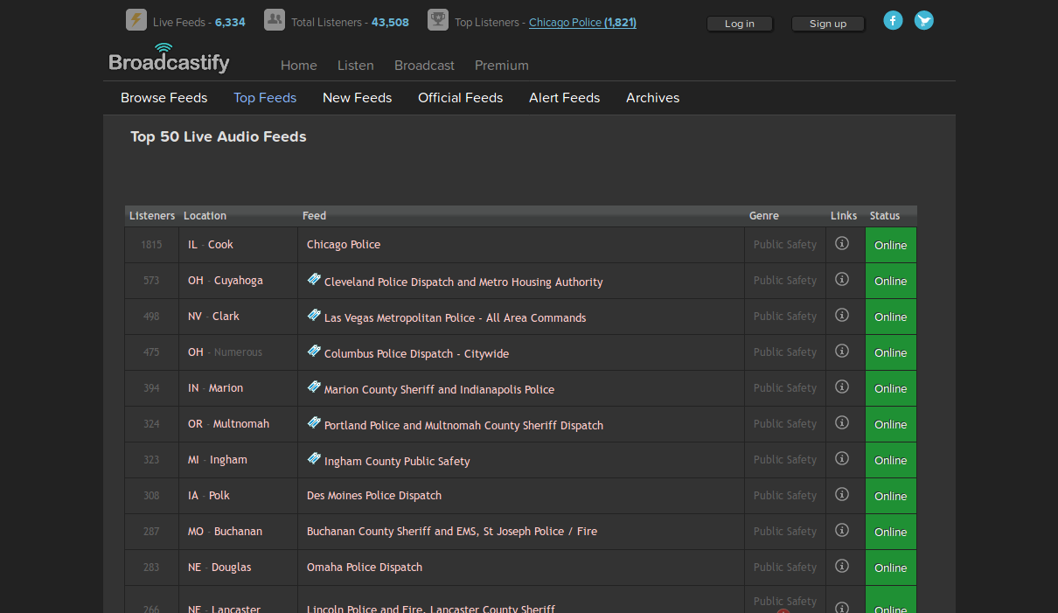Select the Cook county location link
This screenshot has width=1058, height=613.
point(220,245)
